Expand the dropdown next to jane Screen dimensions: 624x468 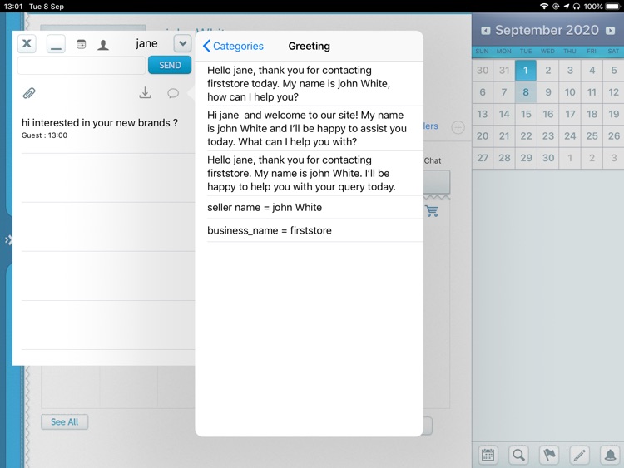coord(183,43)
